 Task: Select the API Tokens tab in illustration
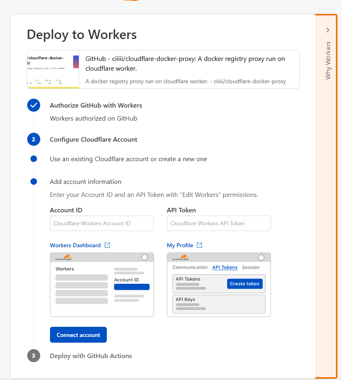(225, 267)
